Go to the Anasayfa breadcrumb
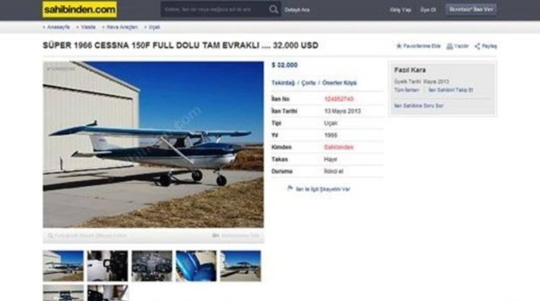Screen dimensions: 540x301 58,27
